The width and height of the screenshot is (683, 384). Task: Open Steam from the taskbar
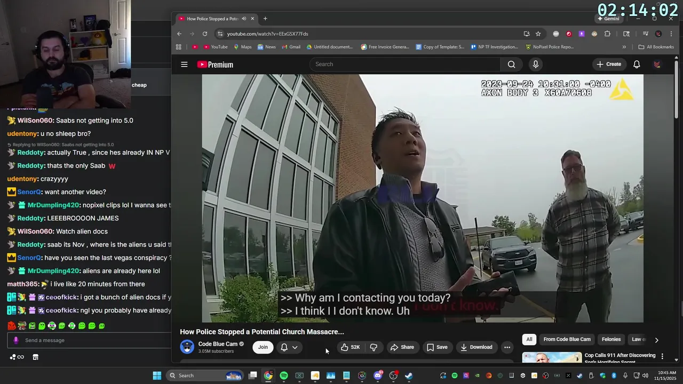[409, 375]
